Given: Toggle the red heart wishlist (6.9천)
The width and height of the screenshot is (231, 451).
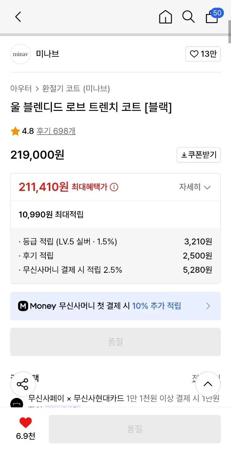Looking at the screenshot, I should click(x=26, y=423).
